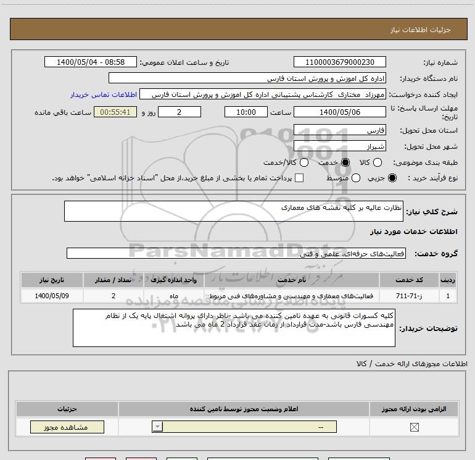Click the buyer notes text area

234,328
